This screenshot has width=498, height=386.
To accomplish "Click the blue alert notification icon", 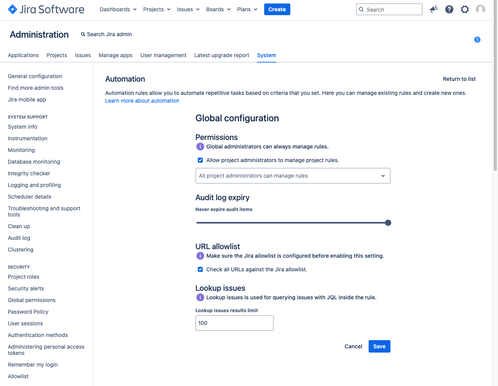I will [477, 40].
